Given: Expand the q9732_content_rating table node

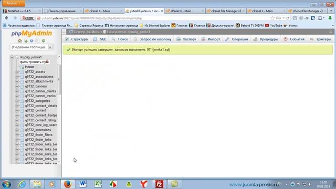Looking at the screenshot, I should coord(17,120).
